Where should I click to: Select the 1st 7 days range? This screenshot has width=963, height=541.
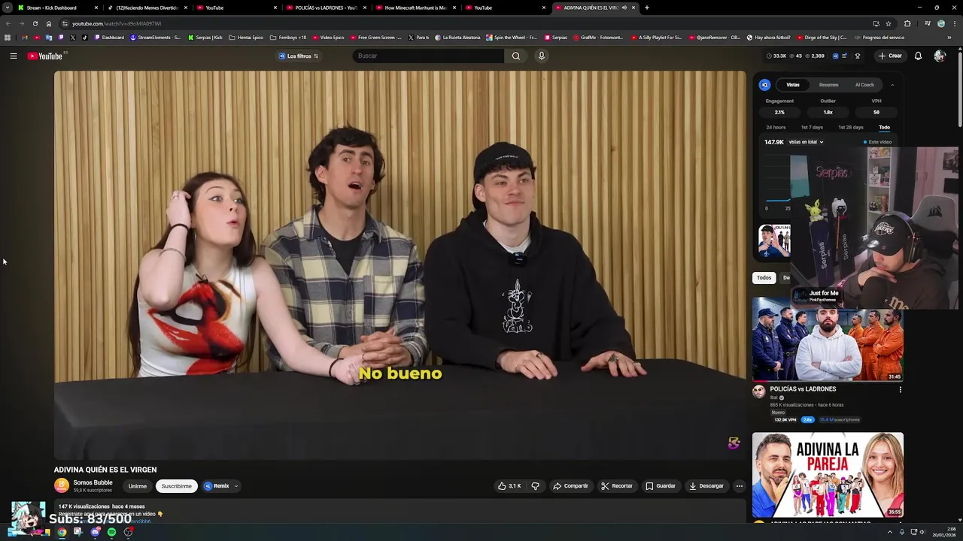[812, 127]
